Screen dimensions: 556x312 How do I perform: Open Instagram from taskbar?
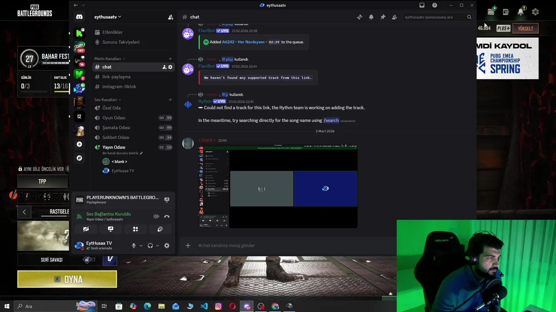218,306
